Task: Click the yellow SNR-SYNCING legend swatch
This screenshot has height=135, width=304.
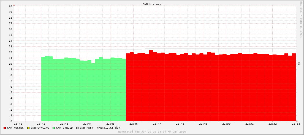Action: point(28,128)
